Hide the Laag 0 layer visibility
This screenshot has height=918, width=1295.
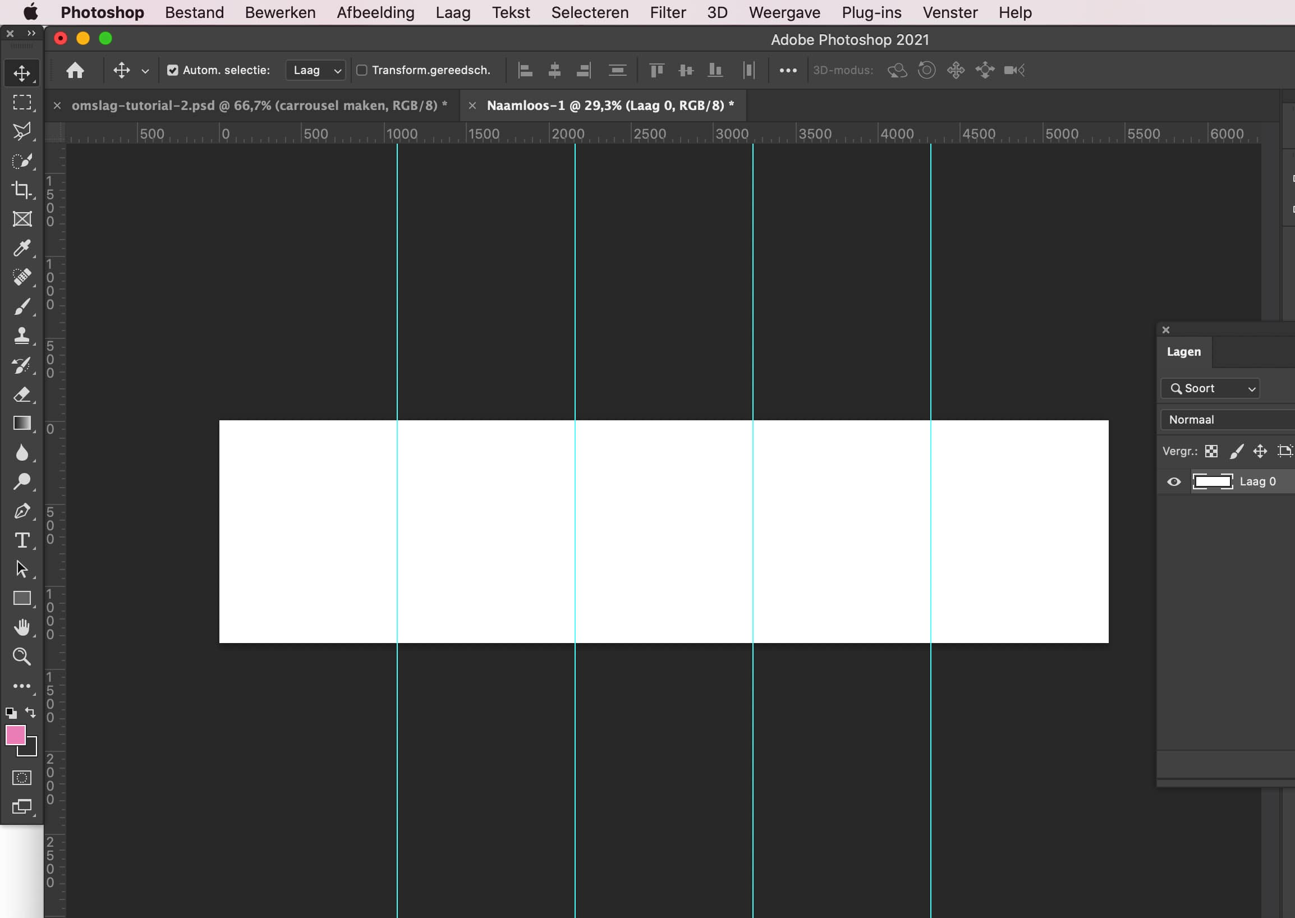click(x=1174, y=481)
